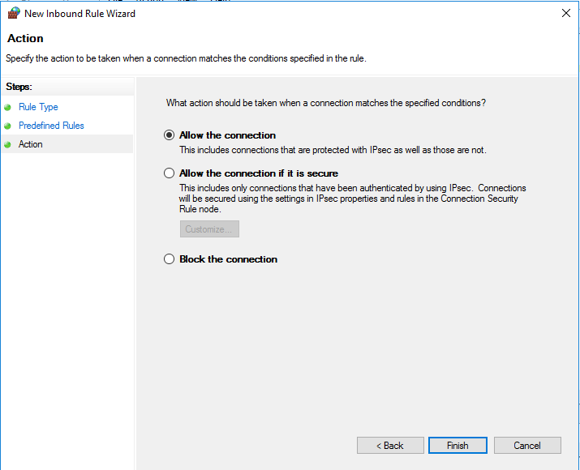This screenshot has height=470, width=580.
Task: Select the 'Allow the connection' radio option
Action: point(170,135)
